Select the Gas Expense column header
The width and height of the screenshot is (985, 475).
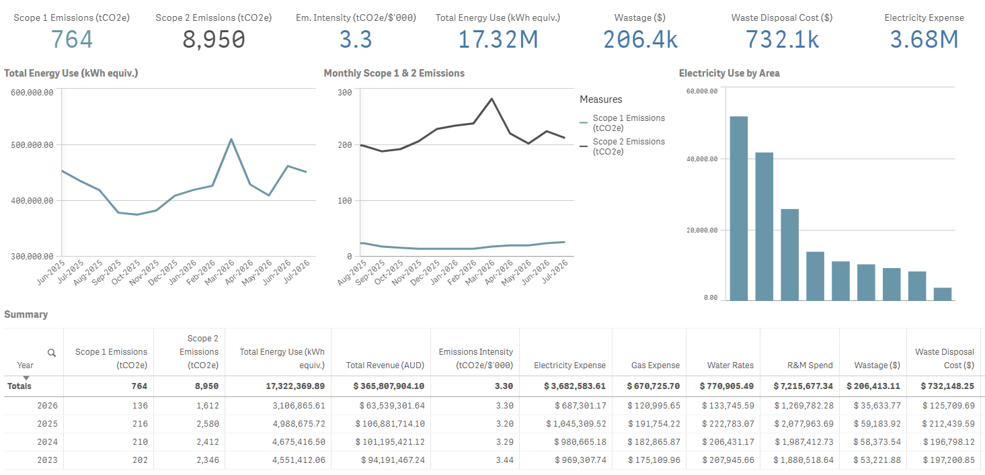click(656, 365)
